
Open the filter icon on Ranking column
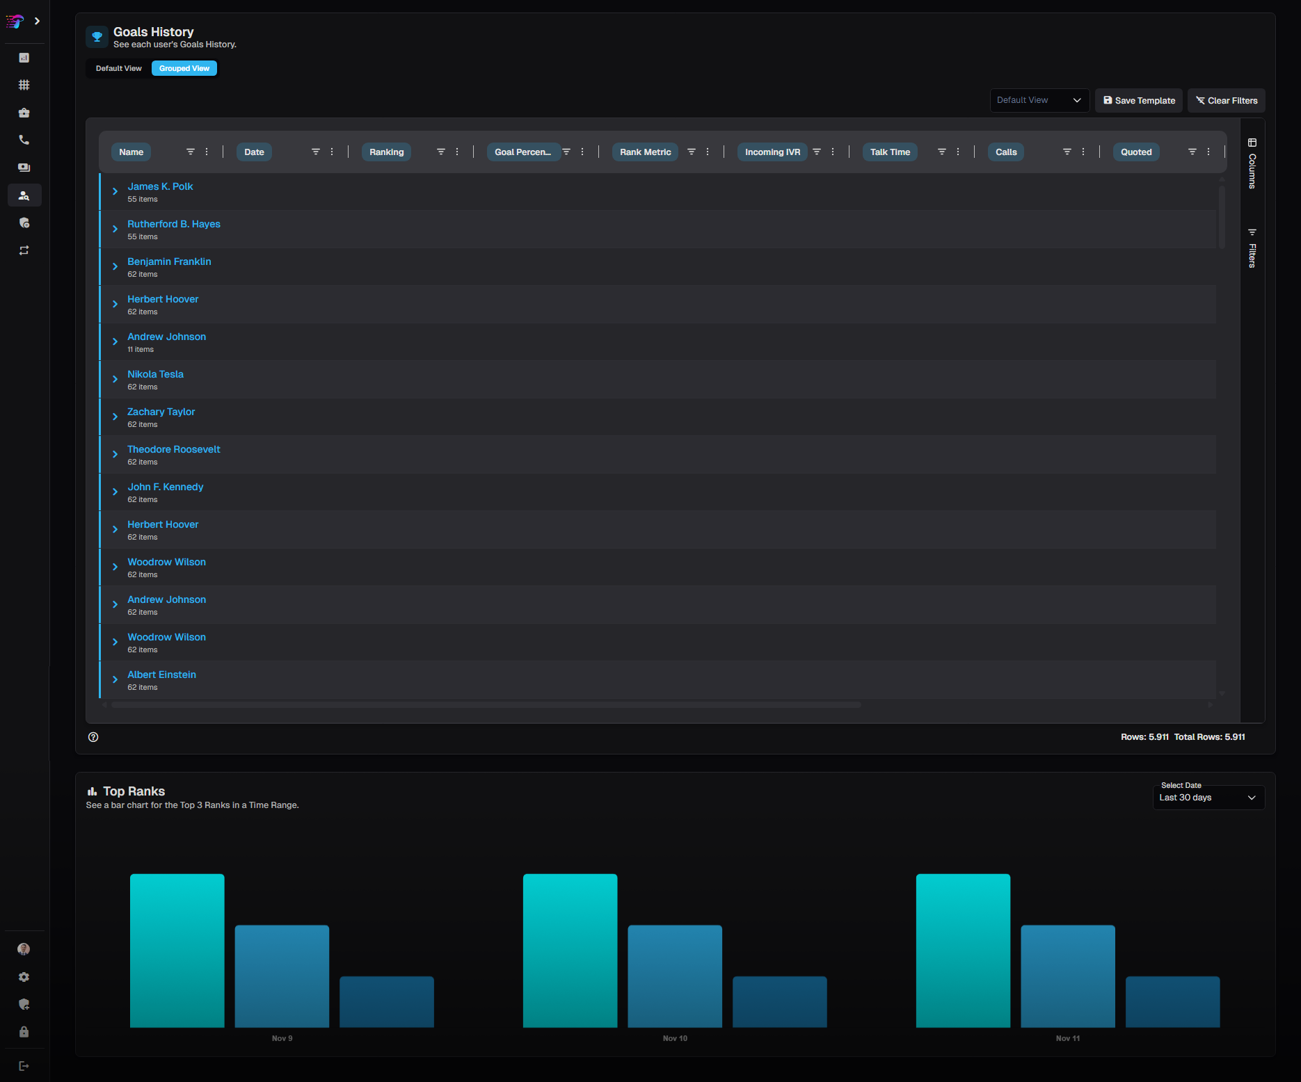440,152
